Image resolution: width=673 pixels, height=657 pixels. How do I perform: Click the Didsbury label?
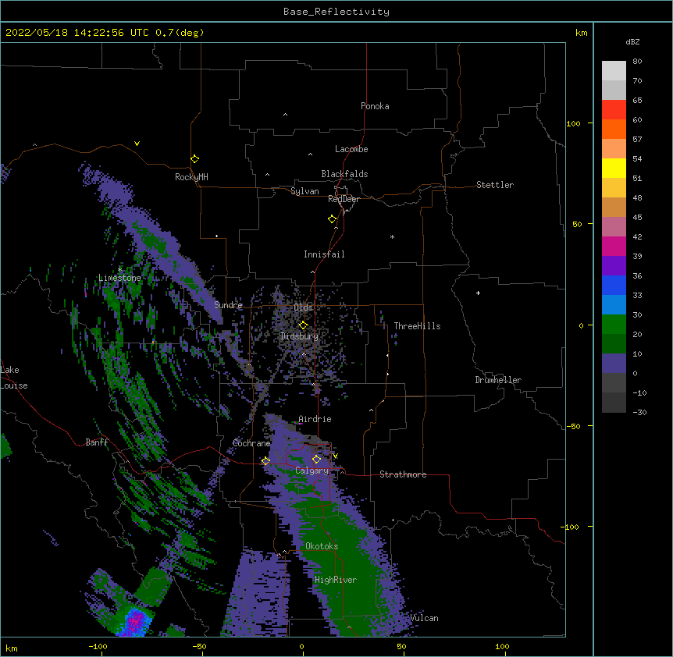299,336
